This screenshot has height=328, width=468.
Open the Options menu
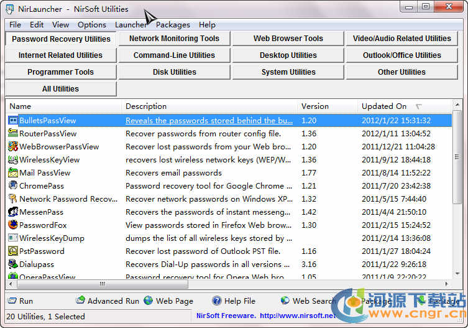click(91, 25)
